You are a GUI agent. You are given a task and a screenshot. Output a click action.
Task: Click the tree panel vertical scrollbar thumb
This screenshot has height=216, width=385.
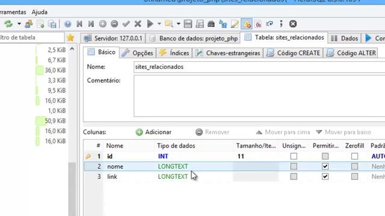pos(72,188)
